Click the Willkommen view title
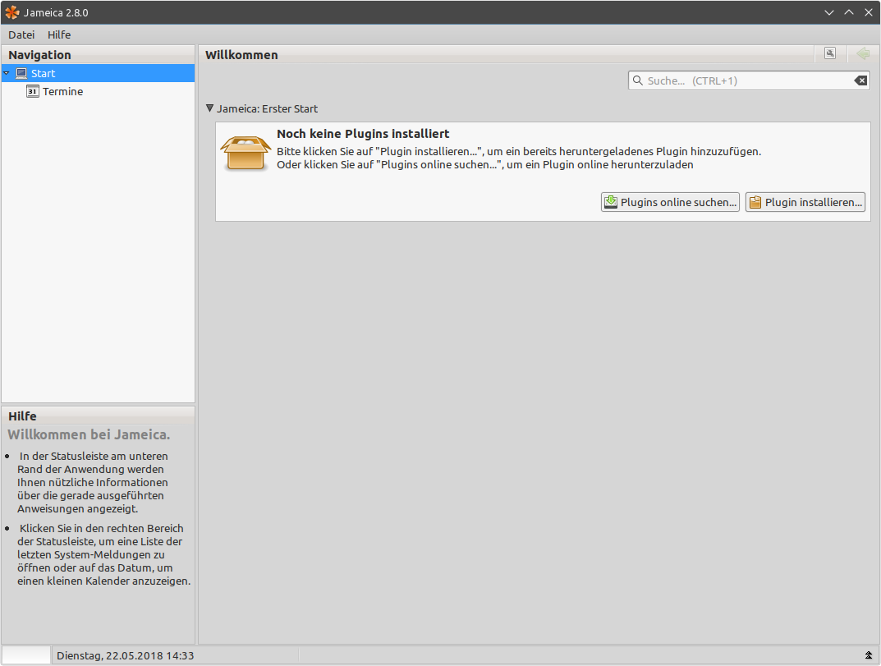The height and width of the screenshot is (666, 881). tap(241, 54)
